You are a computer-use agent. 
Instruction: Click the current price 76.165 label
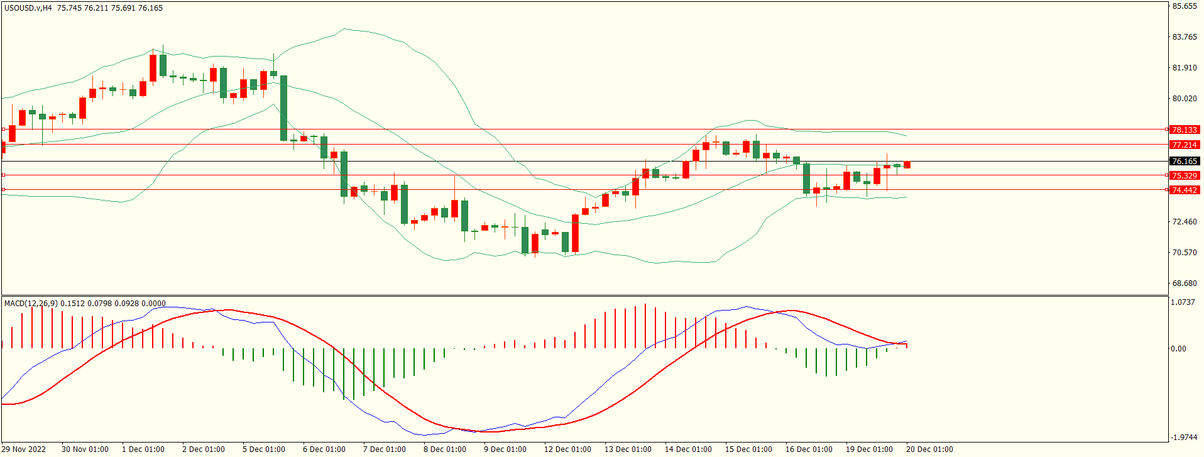tap(1184, 161)
